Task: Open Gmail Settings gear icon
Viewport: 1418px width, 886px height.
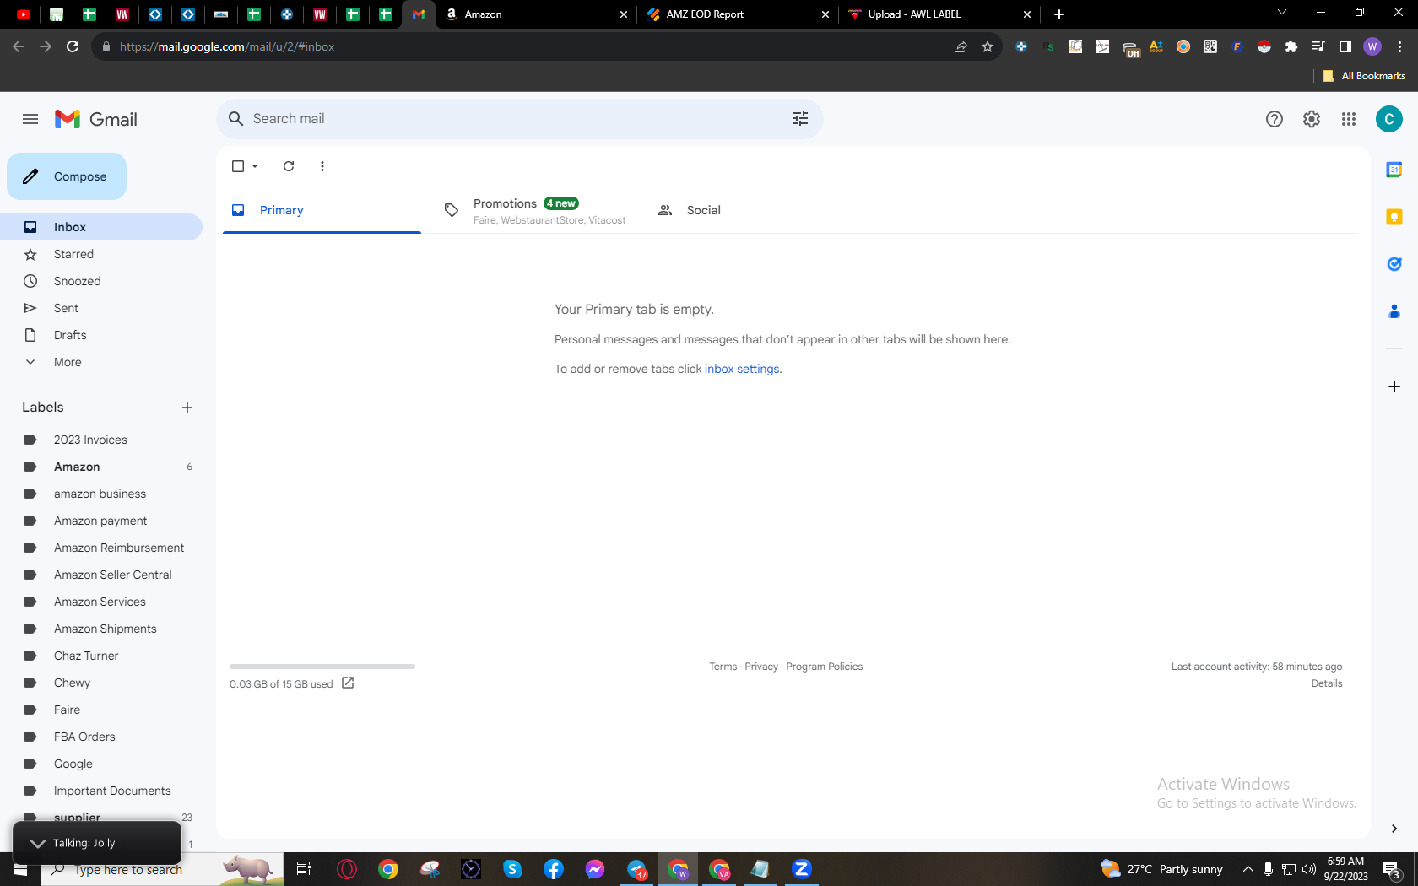Action: coord(1312,119)
